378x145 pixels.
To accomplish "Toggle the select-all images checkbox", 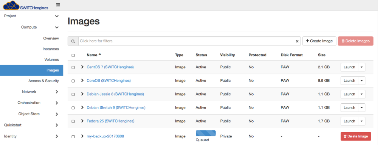I will pos(73,55).
